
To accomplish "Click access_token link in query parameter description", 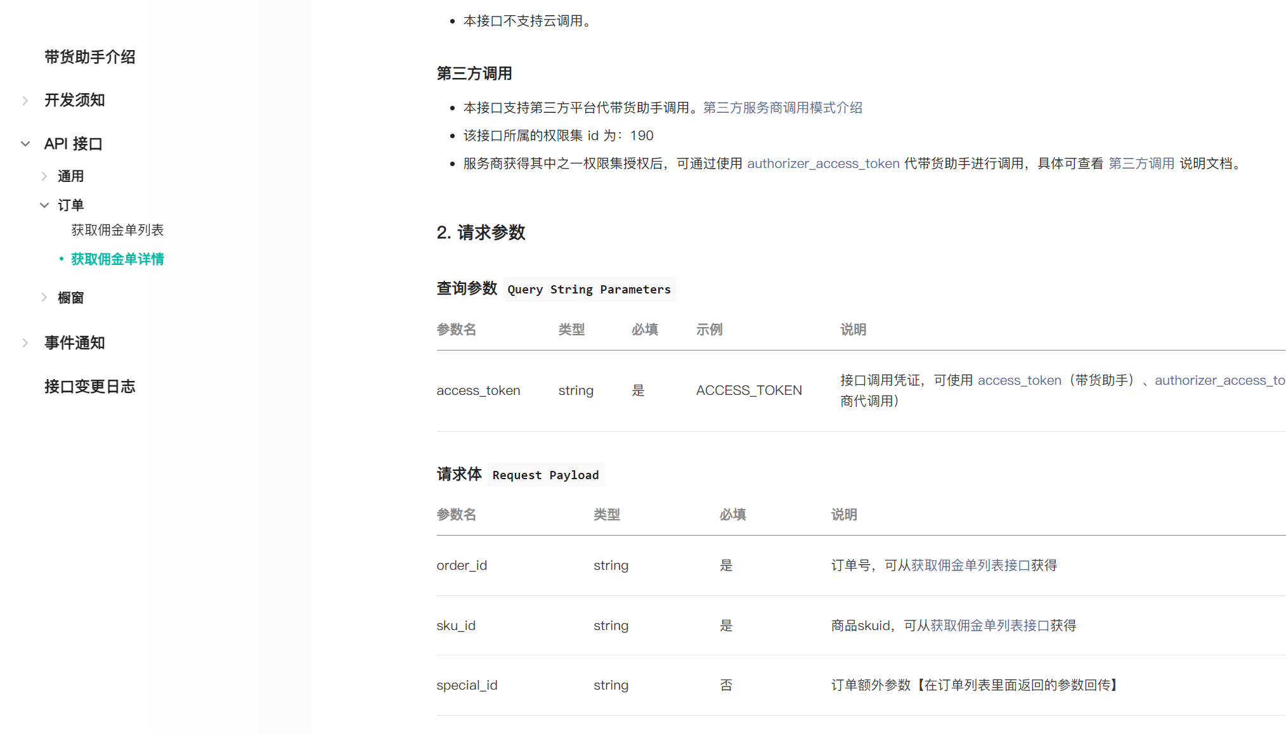I will coord(1019,380).
